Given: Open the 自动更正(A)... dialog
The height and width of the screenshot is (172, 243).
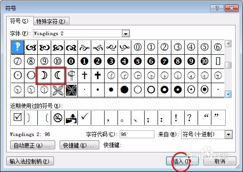Looking at the screenshot, I should [32, 145].
